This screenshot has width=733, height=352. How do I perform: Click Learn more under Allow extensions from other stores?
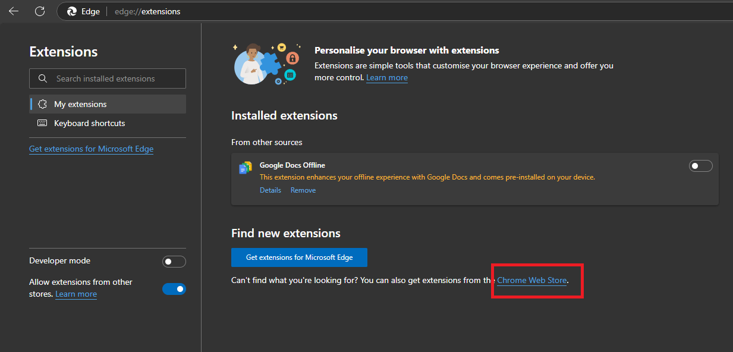(76, 294)
